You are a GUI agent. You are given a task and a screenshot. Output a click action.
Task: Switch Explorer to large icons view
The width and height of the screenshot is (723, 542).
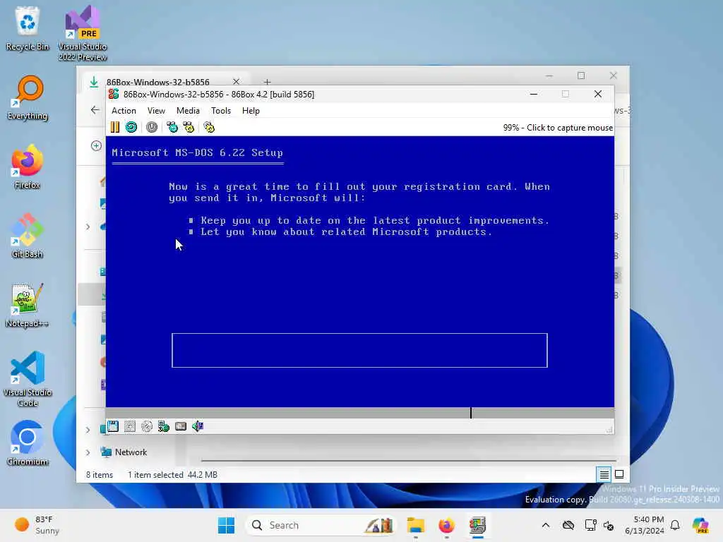coord(619,474)
